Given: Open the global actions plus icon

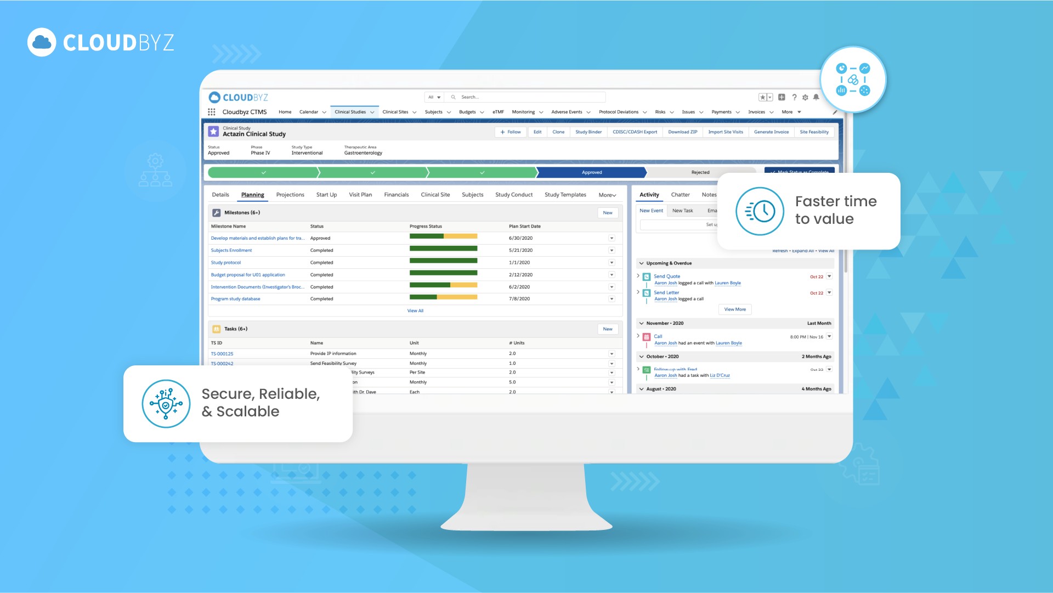Looking at the screenshot, I should point(782,97).
